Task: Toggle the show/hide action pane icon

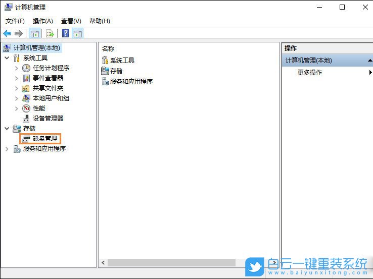Action: [78, 33]
